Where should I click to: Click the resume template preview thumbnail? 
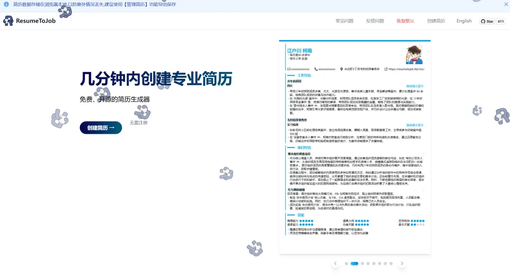[x=355, y=147]
